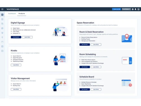Click the Building Pass bullet under Visitor Management
The height and width of the screenshot is (106, 141).
16,86
